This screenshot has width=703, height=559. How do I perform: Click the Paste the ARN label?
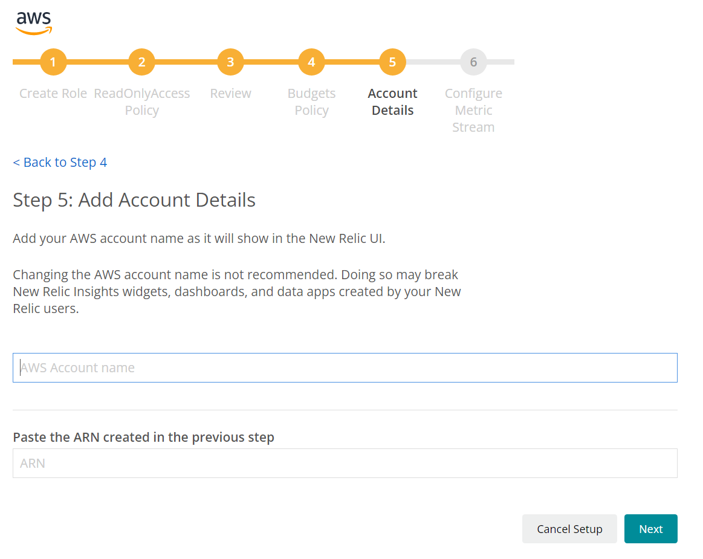(x=143, y=437)
